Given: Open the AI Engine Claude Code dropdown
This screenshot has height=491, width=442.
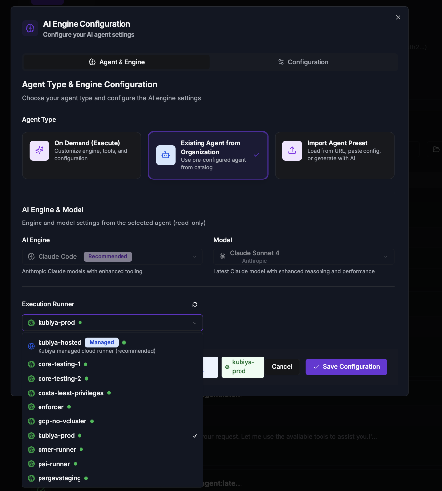Looking at the screenshot, I should click(x=113, y=257).
